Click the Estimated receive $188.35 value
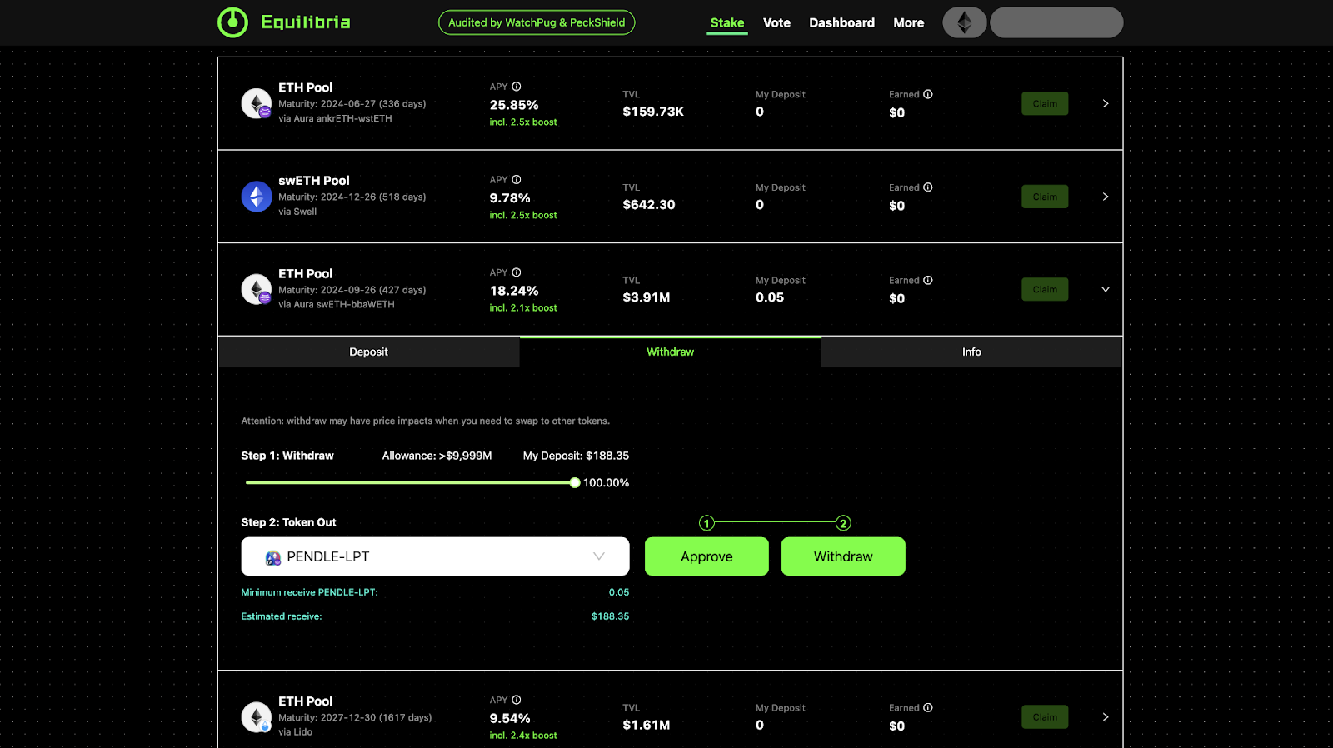Screen dimensions: 1333x748 610,616
